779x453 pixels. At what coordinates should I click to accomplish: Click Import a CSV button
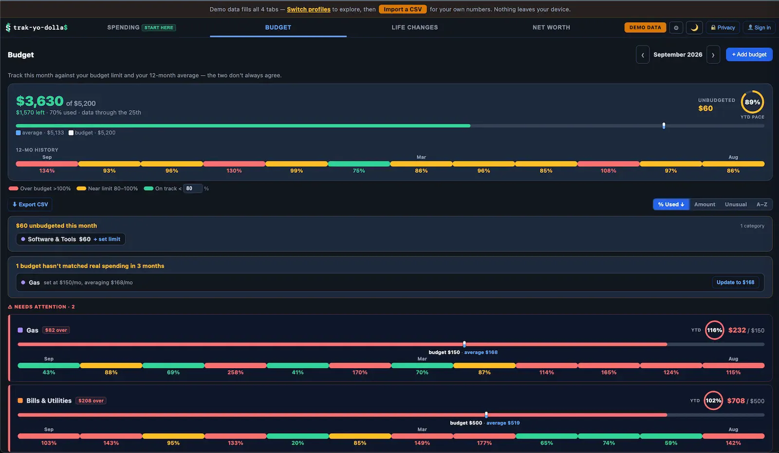point(403,9)
